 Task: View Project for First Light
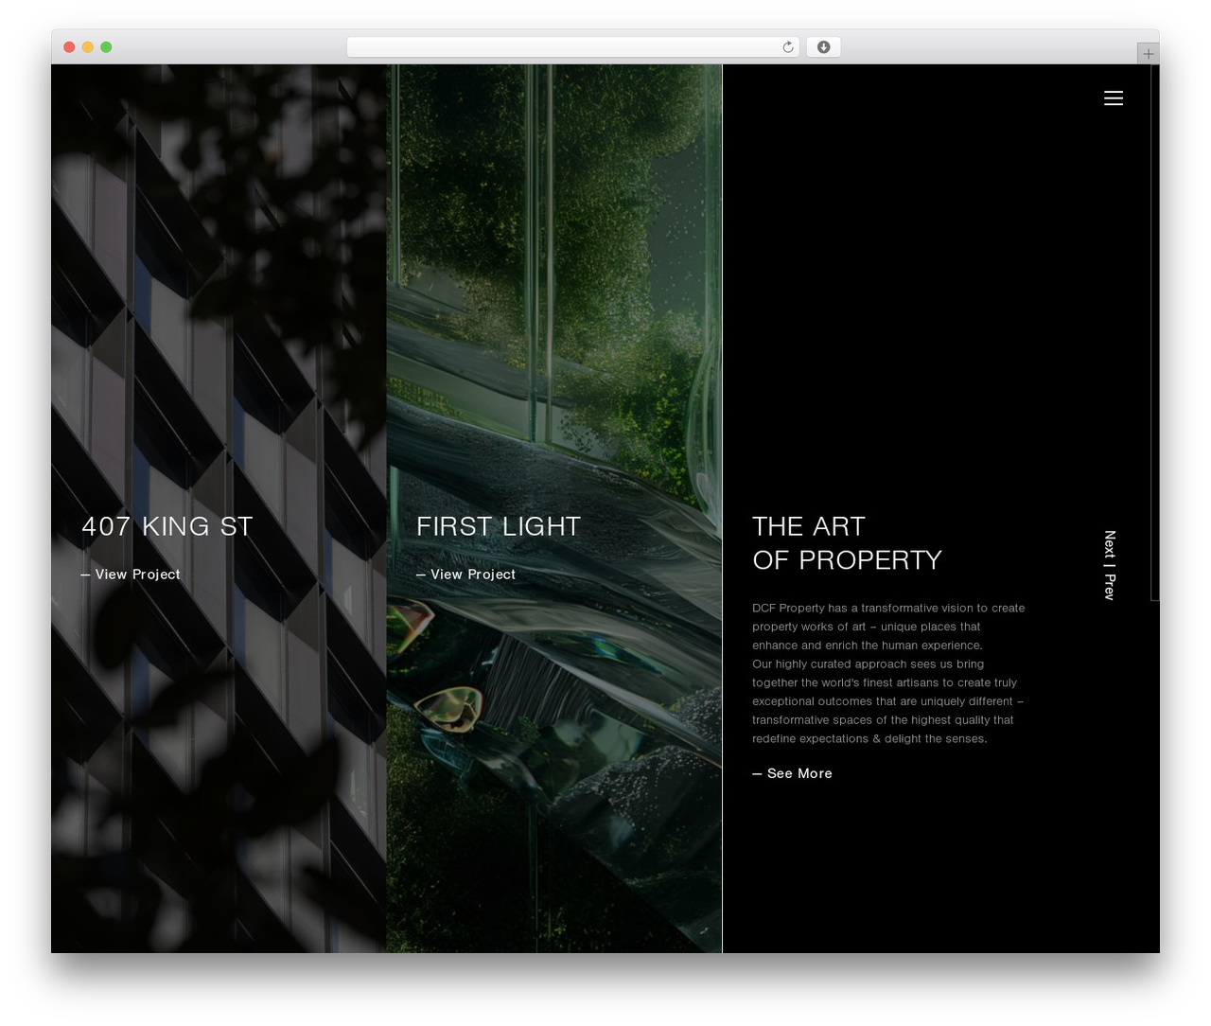tap(465, 575)
